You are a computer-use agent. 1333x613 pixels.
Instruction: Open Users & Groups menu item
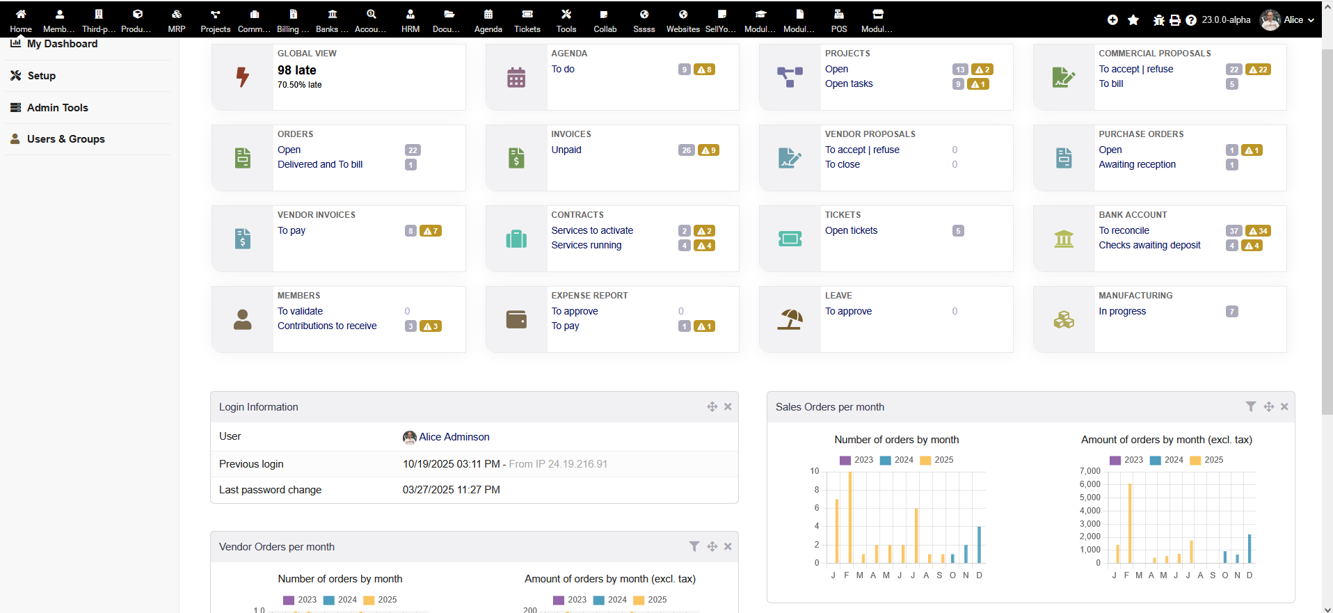(x=65, y=139)
